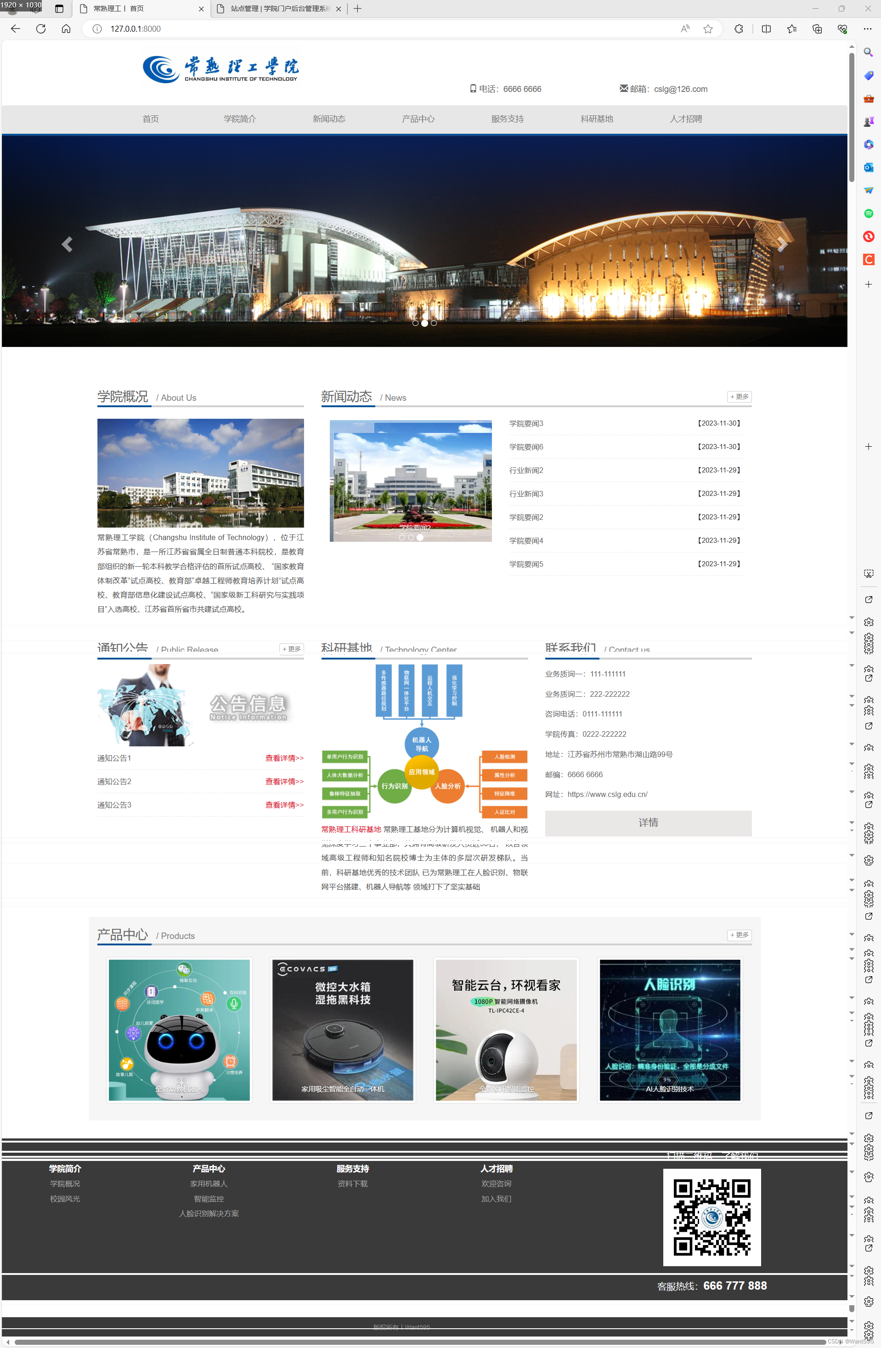Open news item 行业新闻2

point(526,471)
